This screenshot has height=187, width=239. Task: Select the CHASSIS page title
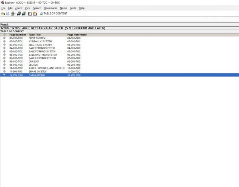(x=33, y=62)
